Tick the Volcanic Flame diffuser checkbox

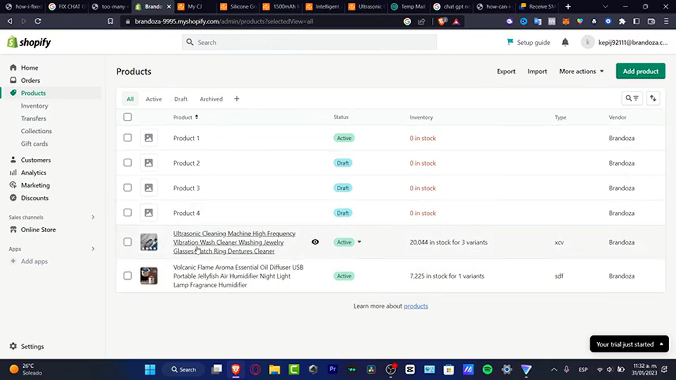pos(127,275)
